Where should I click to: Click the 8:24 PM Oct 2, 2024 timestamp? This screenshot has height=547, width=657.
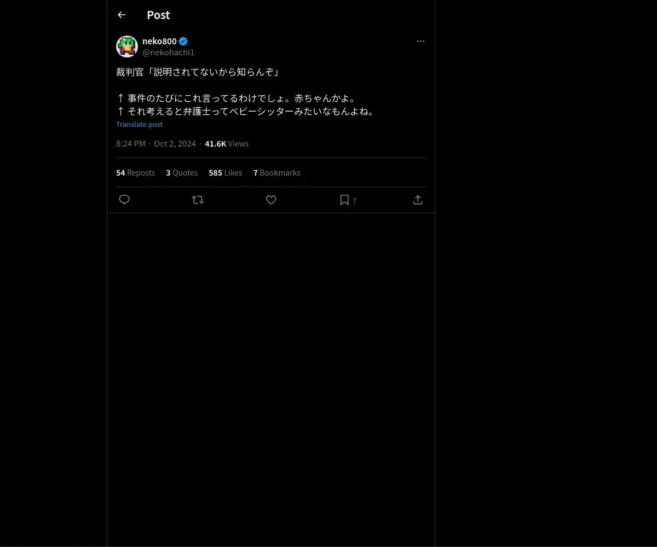pyautogui.click(x=156, y=143)
